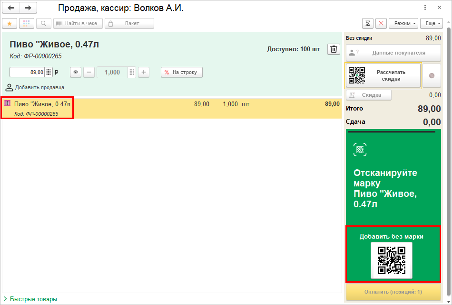The height and width of the screenshot is (305, 452).
Task: Postpone receipt with hourglass icon
Action: pyautogui.click(x=368, y=24)
